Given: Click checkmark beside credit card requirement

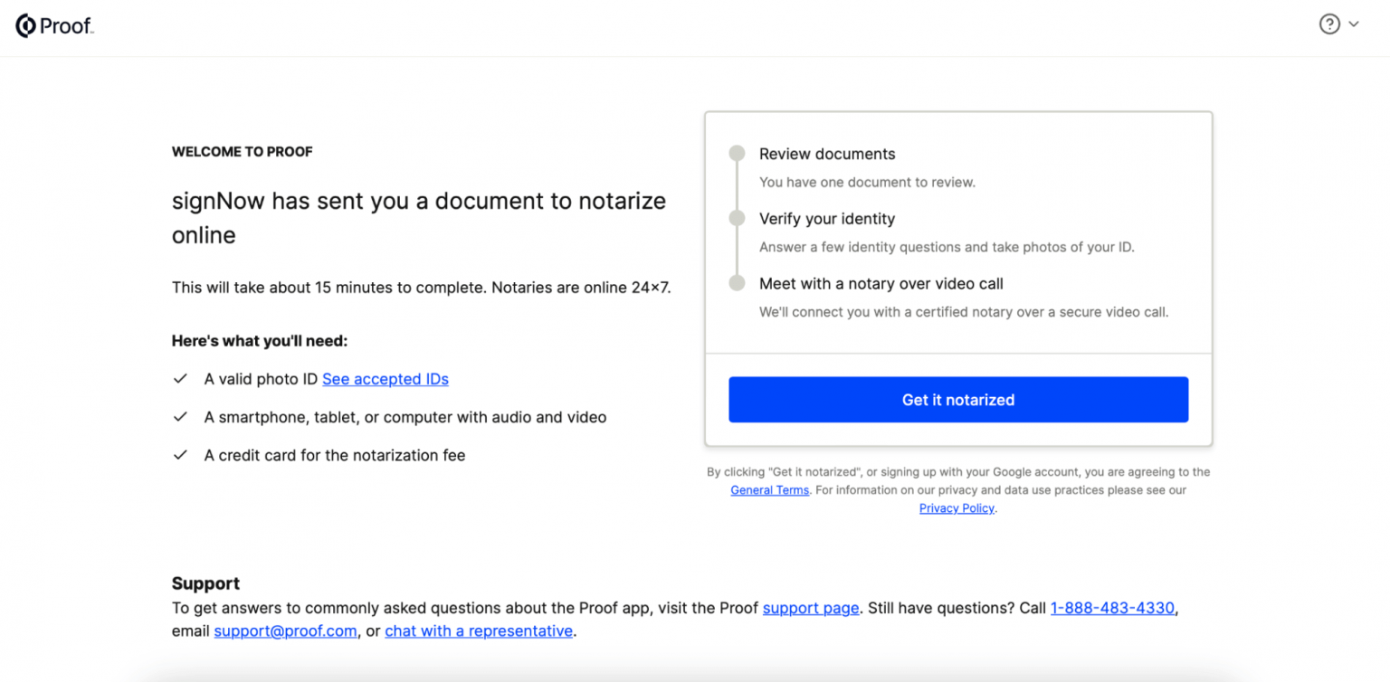Looking at the screenshot, I should click(180, 455).
